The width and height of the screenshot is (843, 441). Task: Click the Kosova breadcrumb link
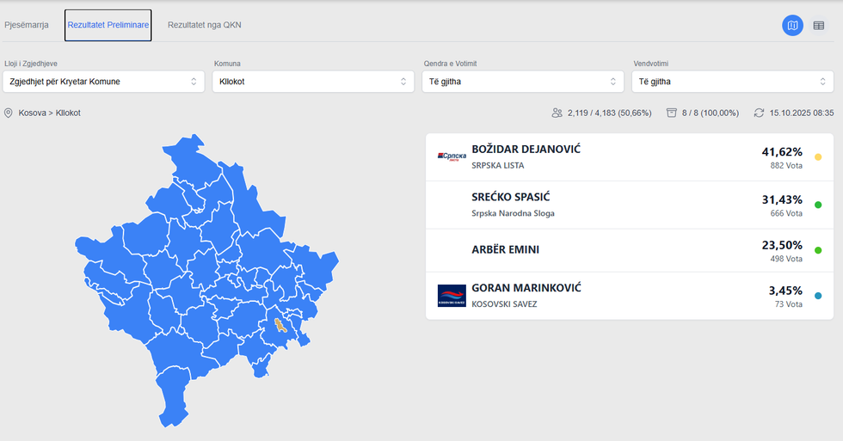pos(33,113)
